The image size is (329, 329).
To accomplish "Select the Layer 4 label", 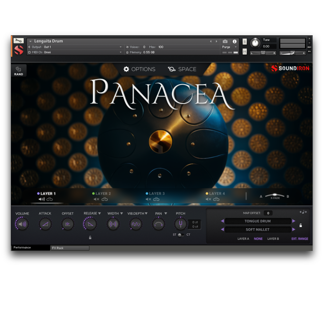I will coord(217,194).
